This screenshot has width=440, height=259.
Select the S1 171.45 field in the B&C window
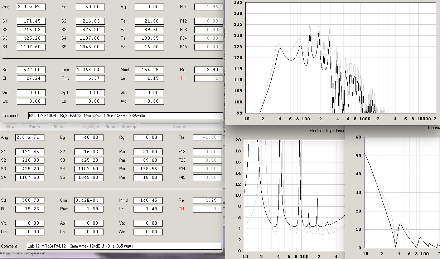click(31, 21)
